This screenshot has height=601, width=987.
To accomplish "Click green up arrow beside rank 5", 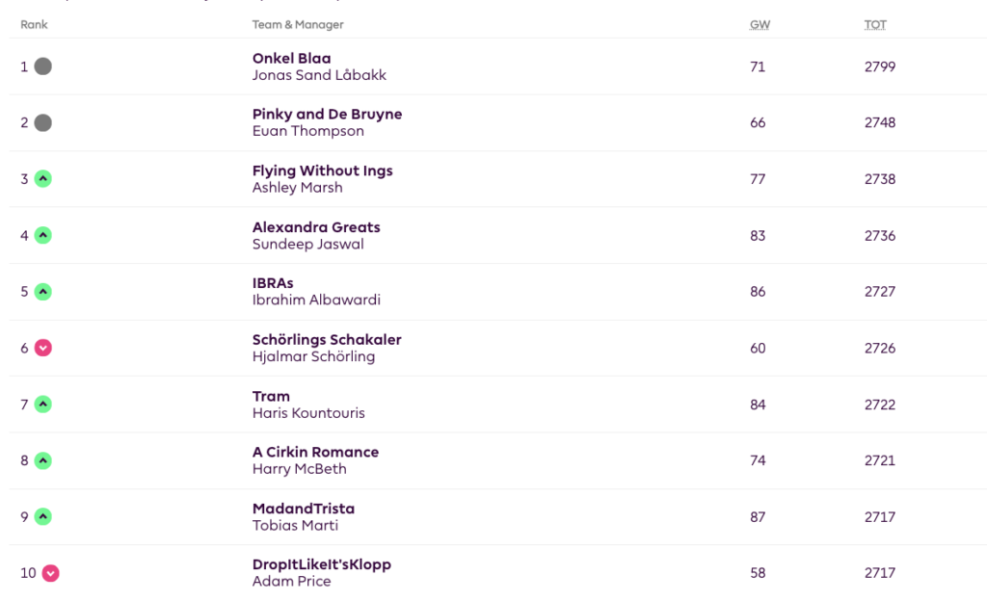I will tap(42, 292).
